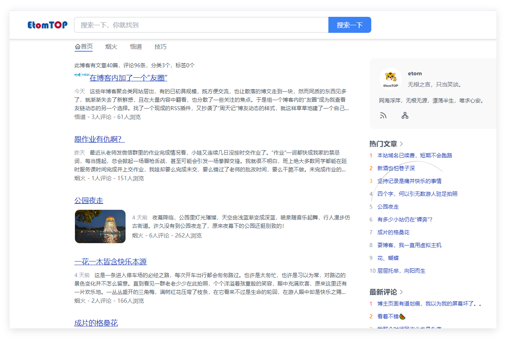Open hot article 新酒也怕巷子深
The image size is (506, 338).
396,168
